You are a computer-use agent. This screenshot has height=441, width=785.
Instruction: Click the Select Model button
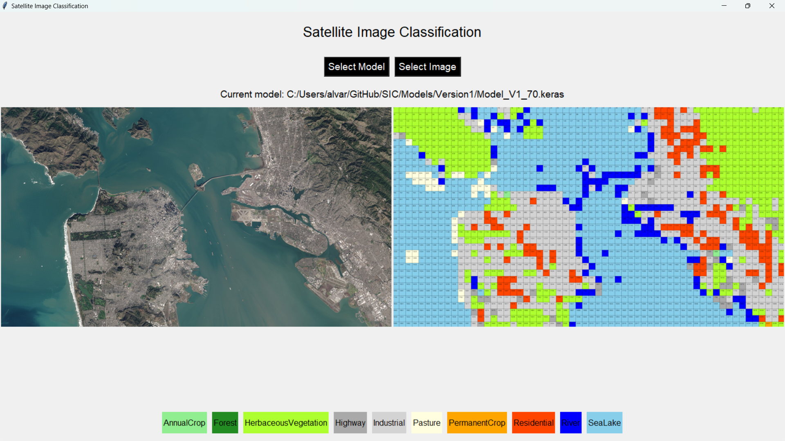coord(356,67)
